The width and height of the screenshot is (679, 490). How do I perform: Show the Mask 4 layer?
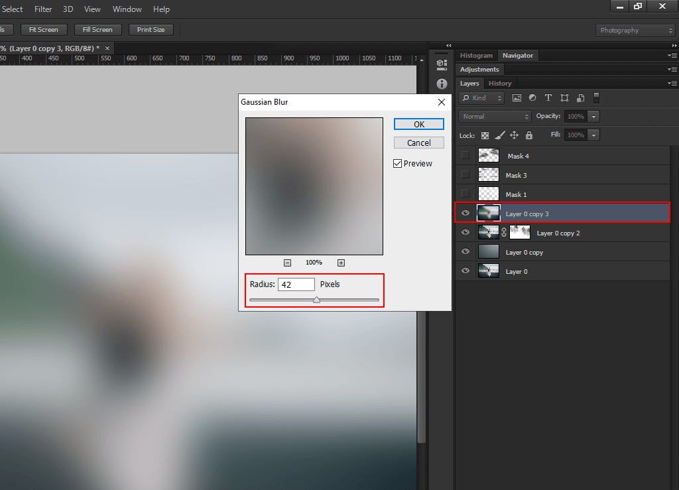click(x=465, y=155)
